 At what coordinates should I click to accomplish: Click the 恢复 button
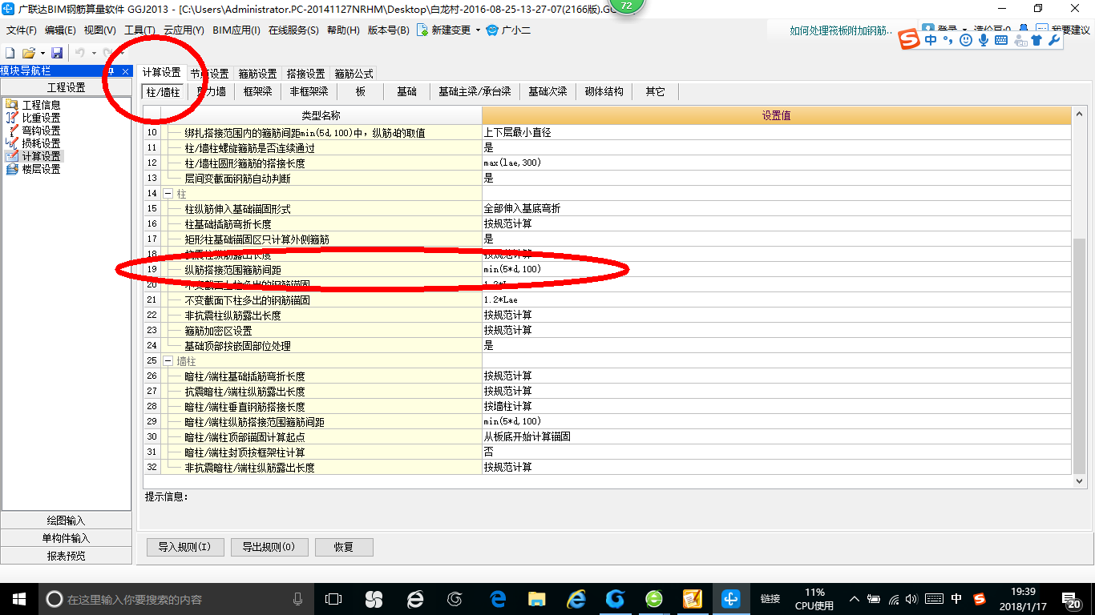344,548
